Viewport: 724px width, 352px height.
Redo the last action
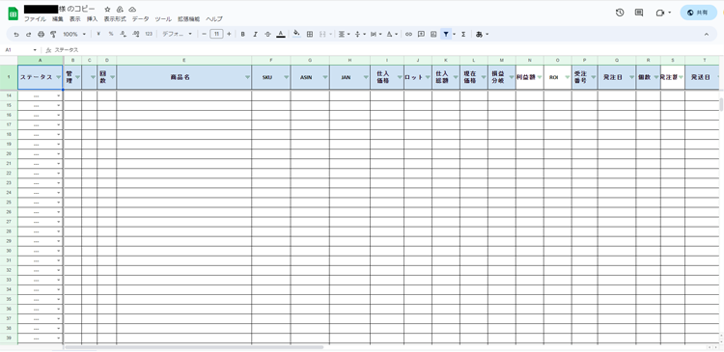click(29, 34)
